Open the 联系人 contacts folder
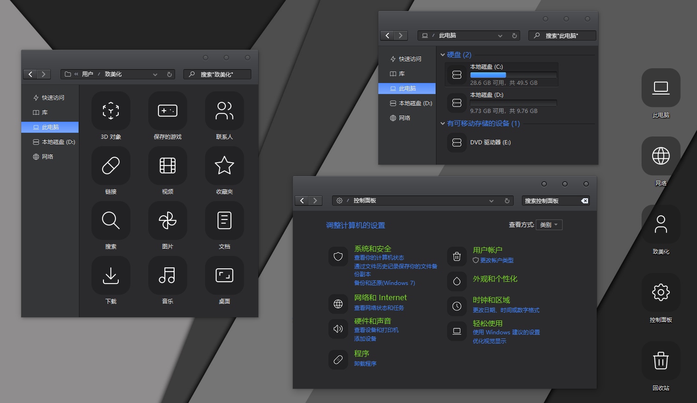 click(224, 111)
